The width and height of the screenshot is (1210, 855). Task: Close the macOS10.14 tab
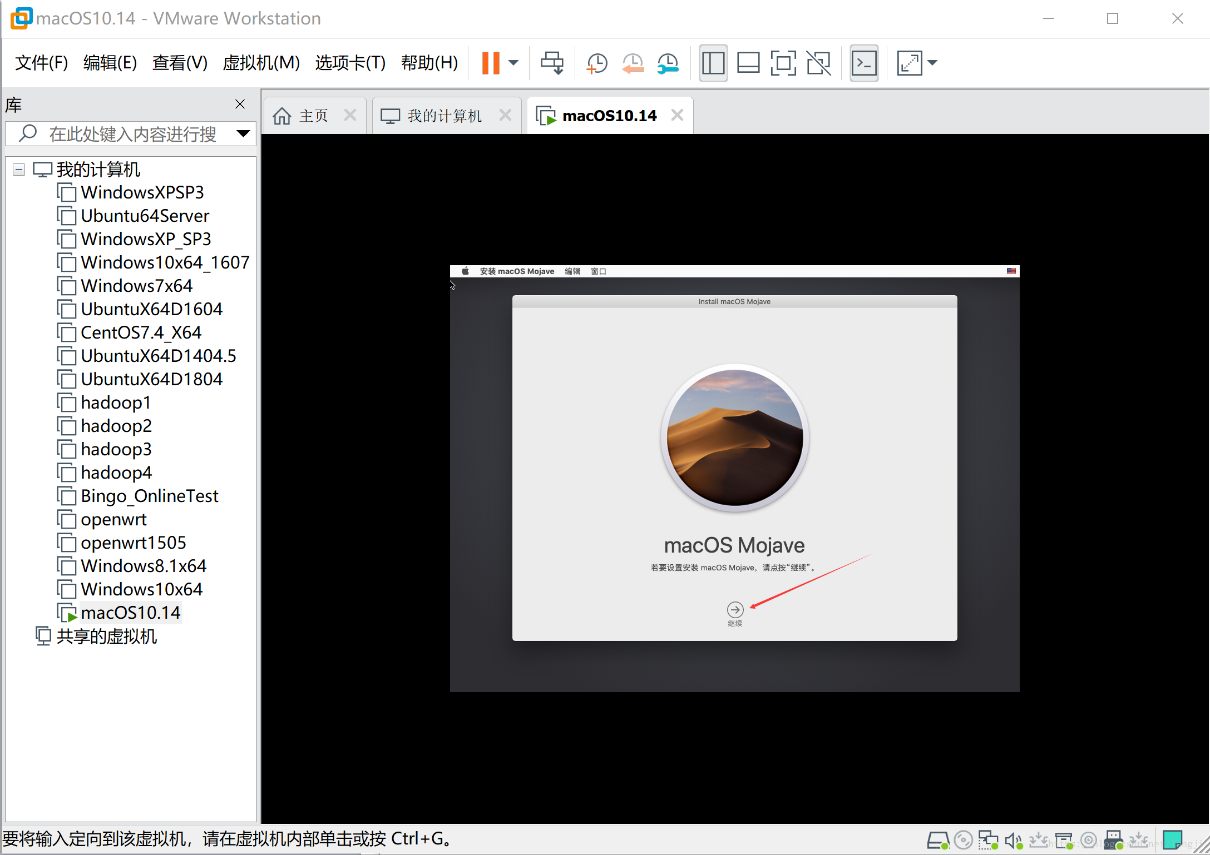[x=677, y=115]
